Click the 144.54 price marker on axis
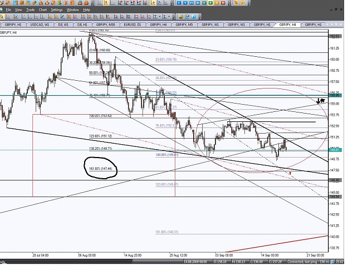Screen dimensions: 348x270 pyautogui.click(x=335, y=197)
